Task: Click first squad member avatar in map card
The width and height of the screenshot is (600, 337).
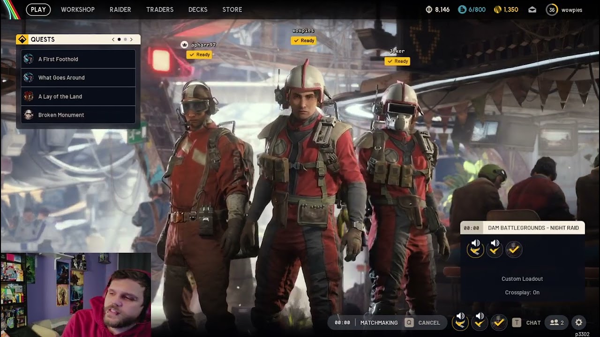Action: point(475,250)
